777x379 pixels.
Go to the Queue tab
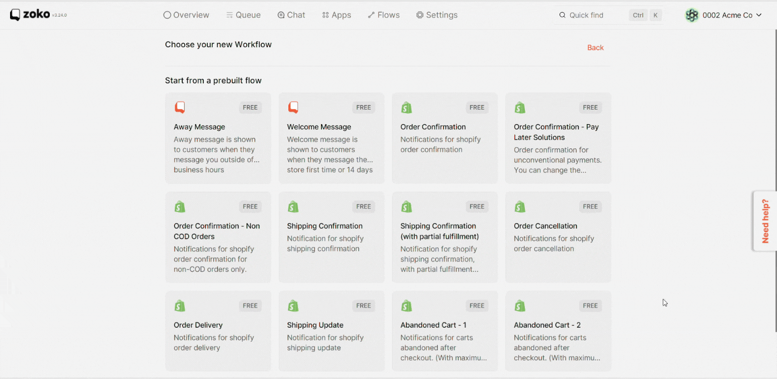244,15
